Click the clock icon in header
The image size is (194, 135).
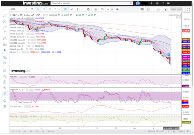pos(163,3)
